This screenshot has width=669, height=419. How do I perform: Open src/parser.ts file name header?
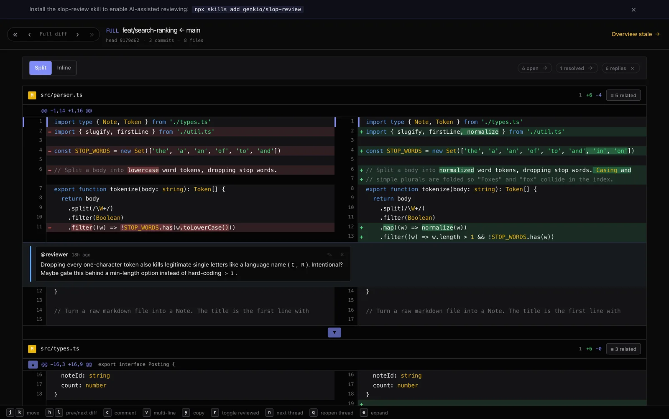pyautogui.click(x=61, y=95)
